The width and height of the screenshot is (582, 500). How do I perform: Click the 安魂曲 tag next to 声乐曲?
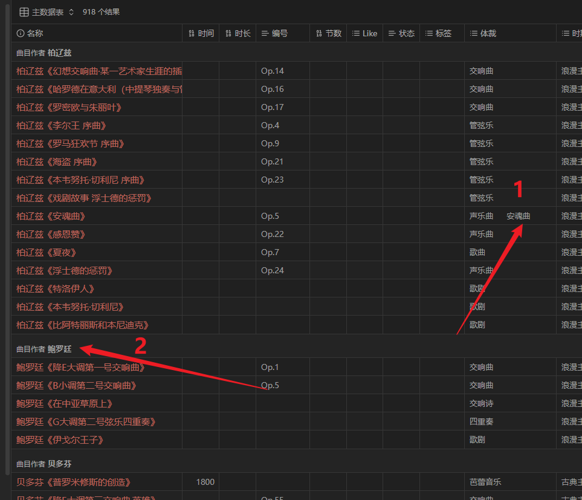click(x=518, y=216)
